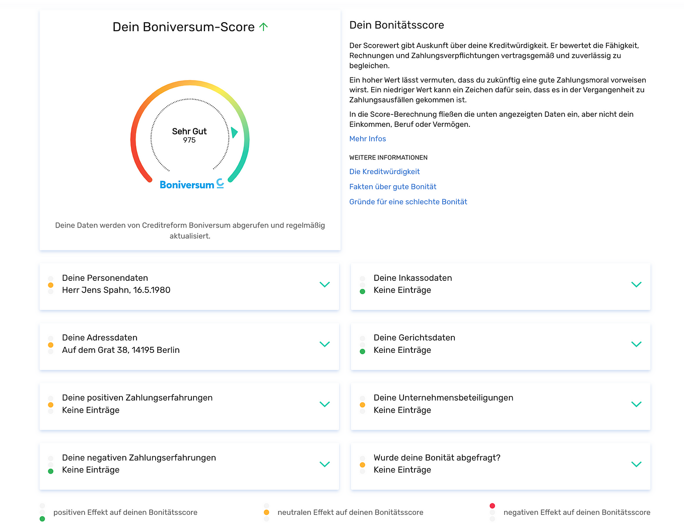Click the orange legend dot for neutralen Effekt
This screenshot has height=532, width=684.
point(266,512)
